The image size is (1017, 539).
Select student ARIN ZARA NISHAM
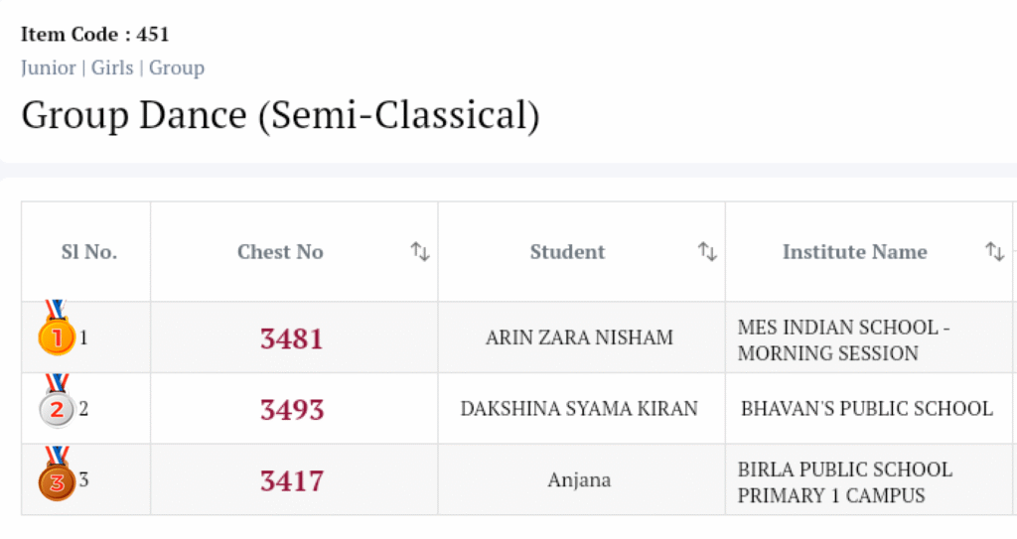[x=579, y=337]
